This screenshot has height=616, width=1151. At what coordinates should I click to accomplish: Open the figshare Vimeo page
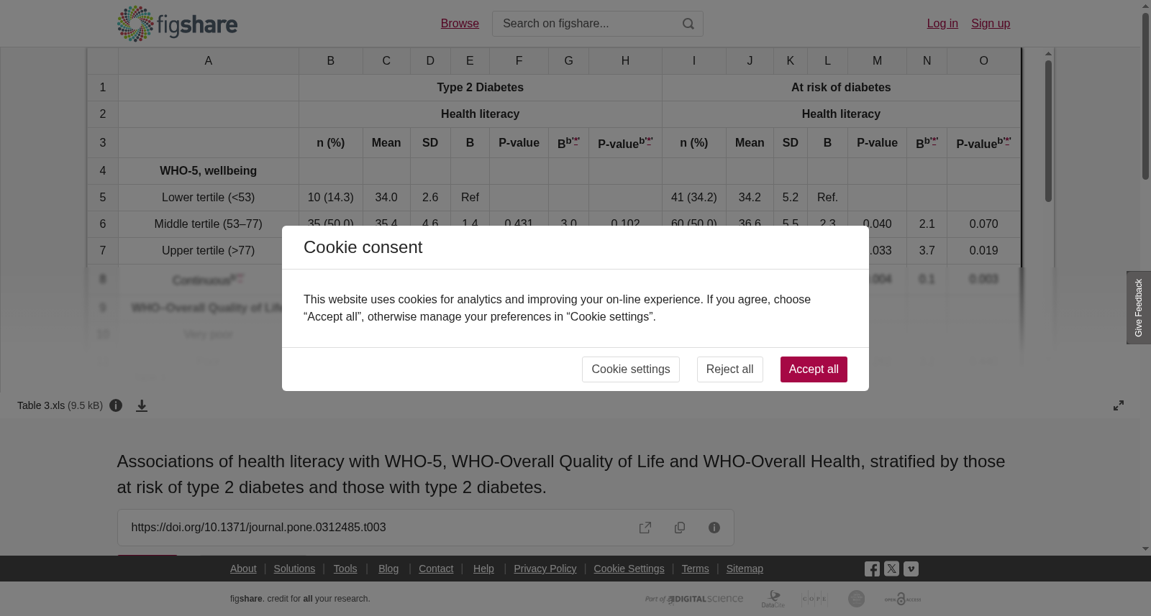911,569
